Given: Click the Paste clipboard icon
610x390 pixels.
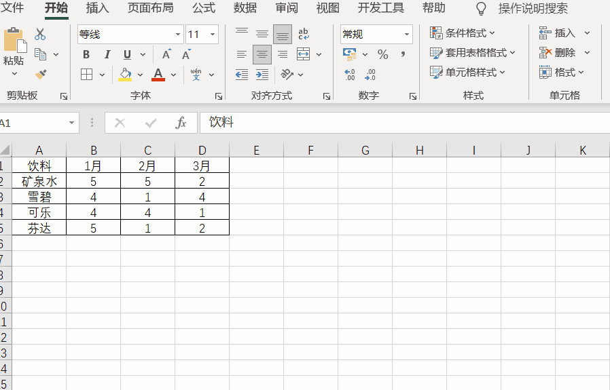Looking at the screenshot, I should pyautogui.click(x=15, y=39).
